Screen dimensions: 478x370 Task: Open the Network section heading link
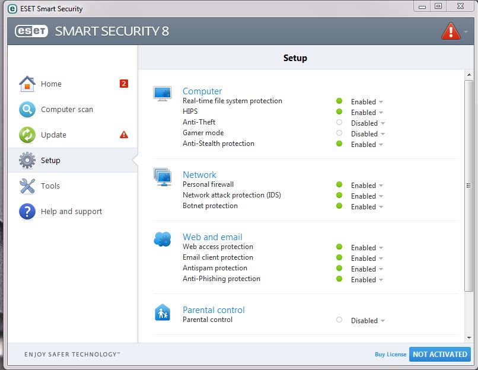(199, 175)
